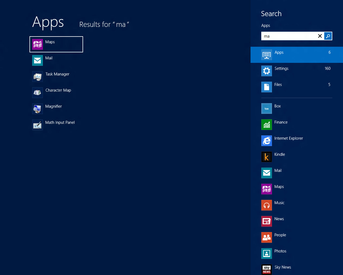Screen dimensions: 343x275
Task: Search within Kindle app label
Action: point(279,154)
